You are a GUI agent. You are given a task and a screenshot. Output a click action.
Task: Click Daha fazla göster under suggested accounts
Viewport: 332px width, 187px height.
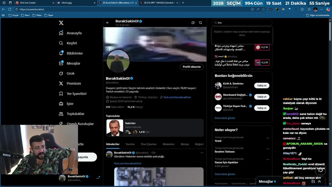tap(225, 118)
